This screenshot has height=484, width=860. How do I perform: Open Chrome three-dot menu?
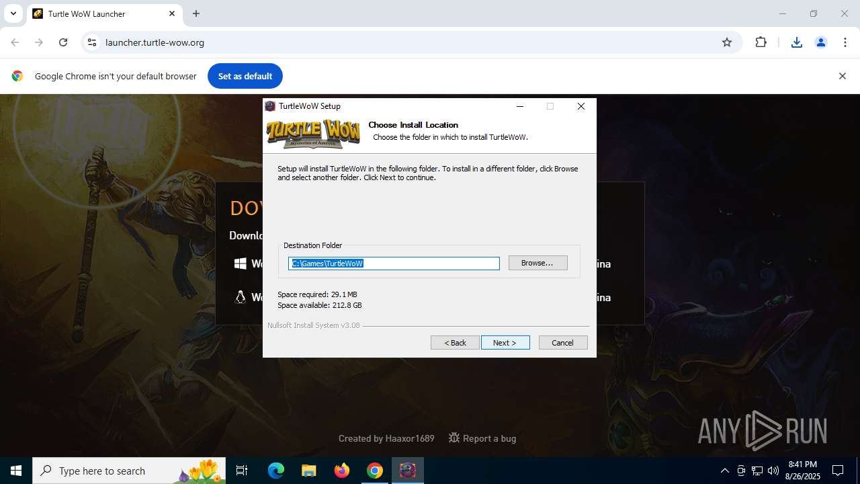[x=845, y=42]
